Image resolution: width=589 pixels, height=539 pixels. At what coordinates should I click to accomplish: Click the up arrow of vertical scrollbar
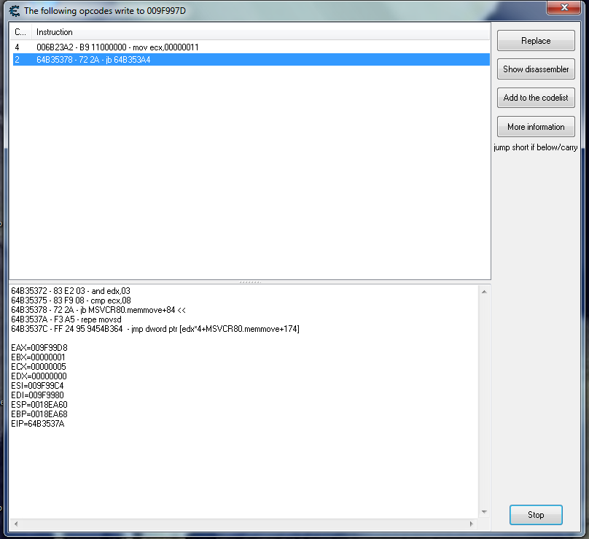pos(484,291)
